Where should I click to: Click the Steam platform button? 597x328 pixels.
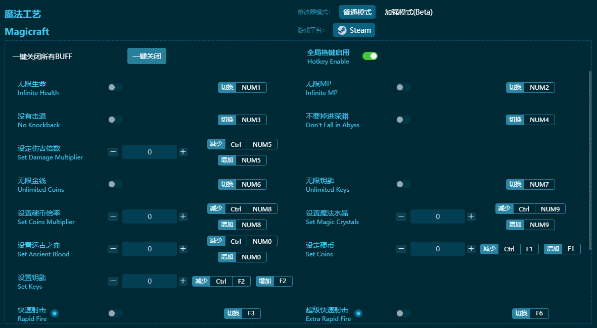pos(354,30)
